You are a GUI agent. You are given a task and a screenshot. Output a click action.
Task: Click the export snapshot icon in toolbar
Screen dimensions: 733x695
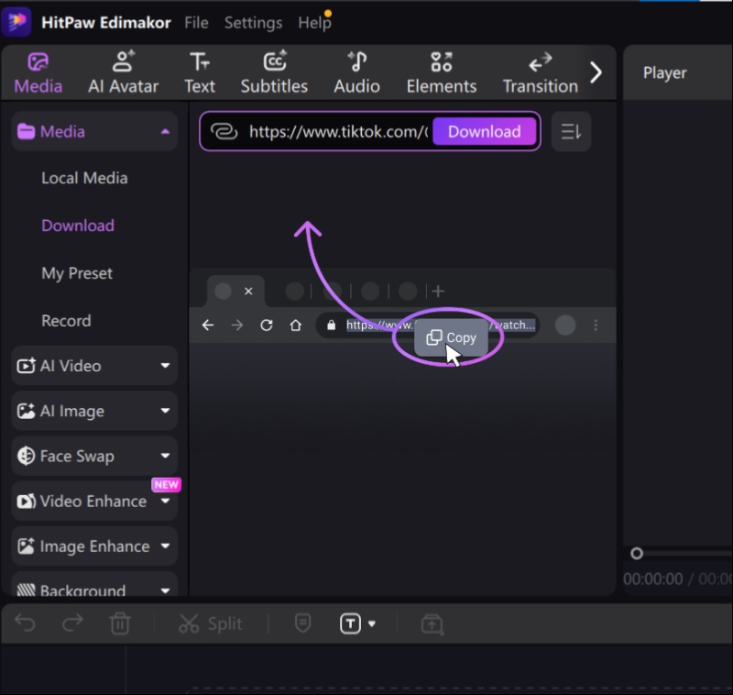[x=432, y=623]
